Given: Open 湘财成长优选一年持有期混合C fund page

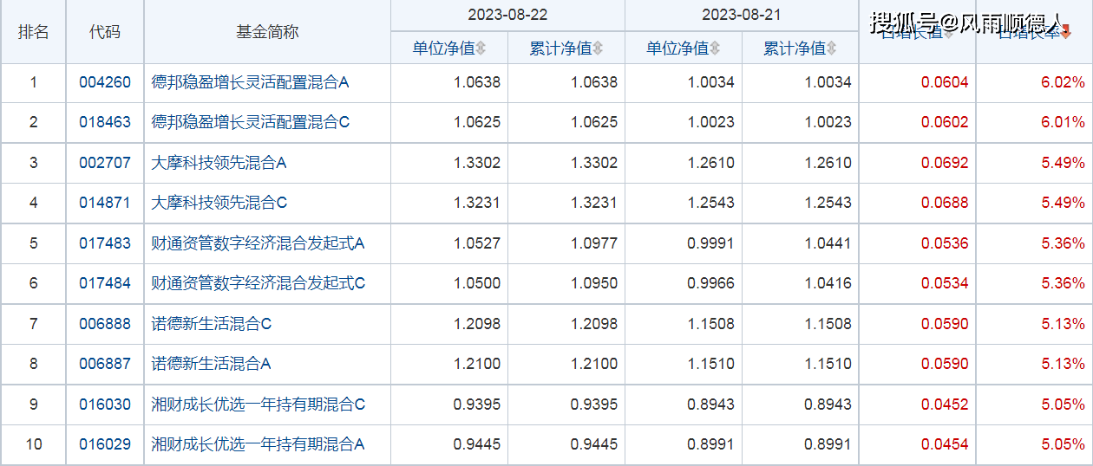Looking at the screenshot, I should click(258, 405).
